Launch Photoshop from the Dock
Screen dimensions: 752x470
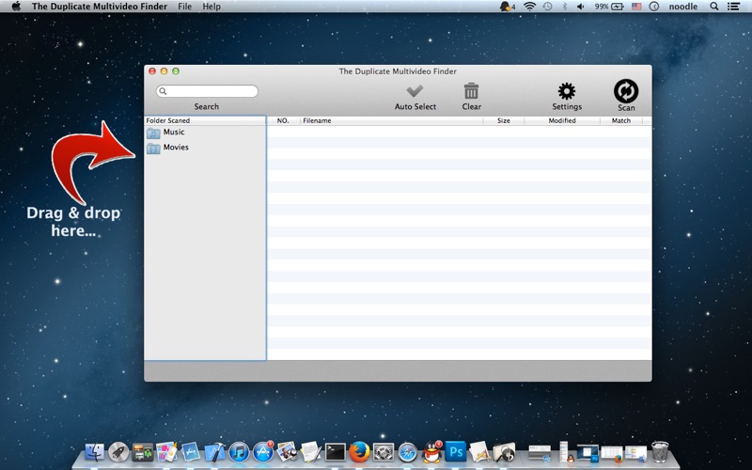tap(456, 451)
